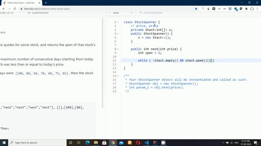This screenshot has width=261, height=146.
Task: Collapse the next method fold arrow at line 8
Action: coord(118,49)
